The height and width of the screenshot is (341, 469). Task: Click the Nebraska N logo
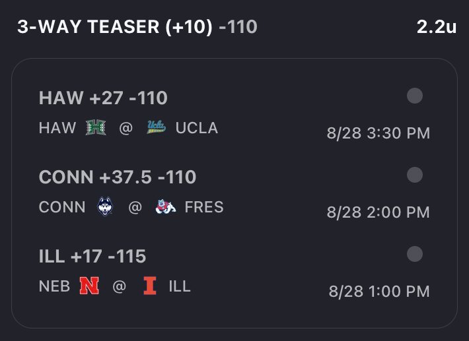pos(89,286)
